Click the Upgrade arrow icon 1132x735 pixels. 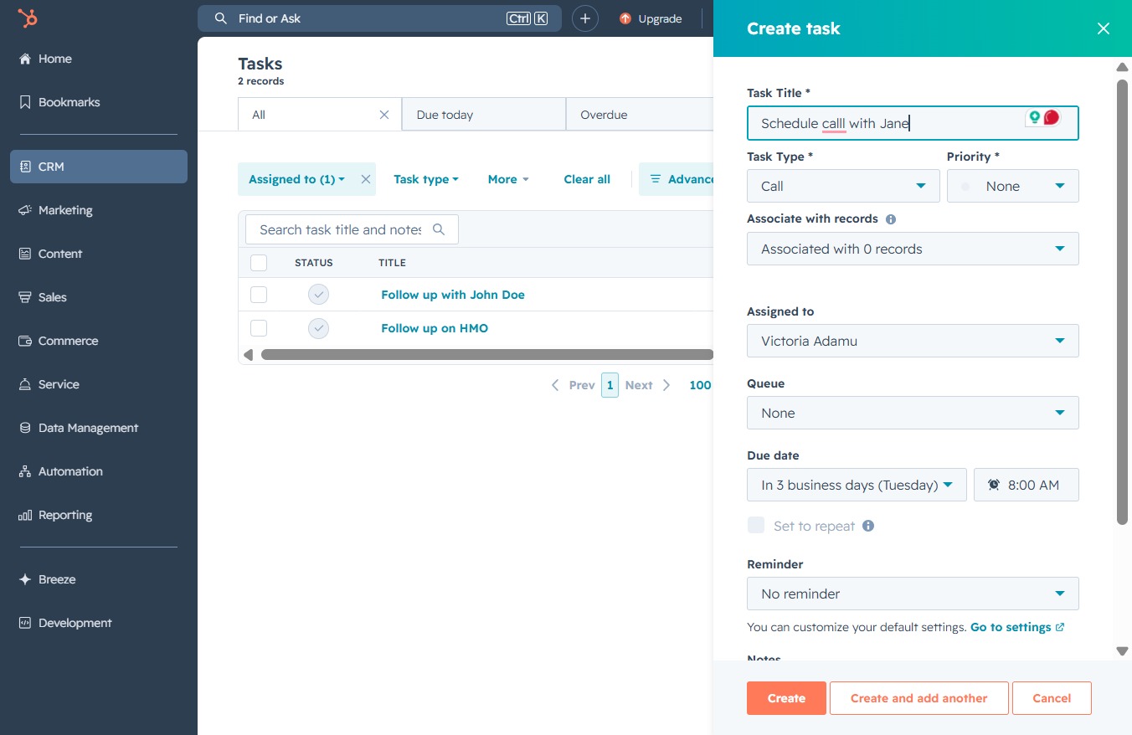tap(625, 18)
